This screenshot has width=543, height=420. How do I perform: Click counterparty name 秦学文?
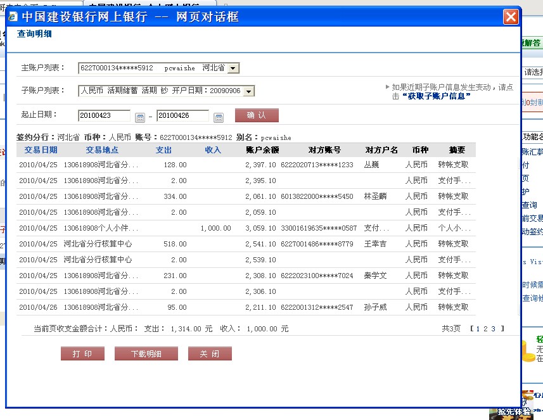[375, 276]
